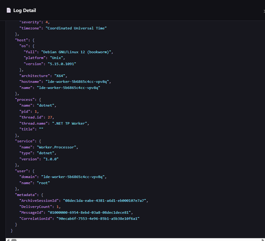Click the Debian GNU/Linux 12 value
The width and height of the screenshot is (265, 241).
coord(76,52)
